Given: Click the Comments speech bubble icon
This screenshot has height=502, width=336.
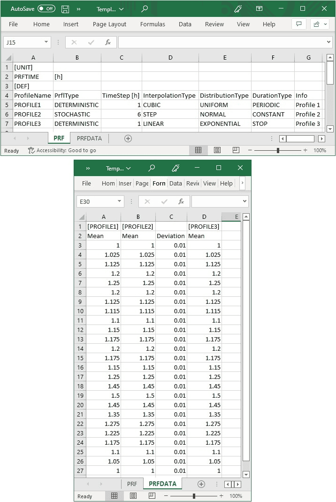Looking at the screenshot, I should click(298, 24).
